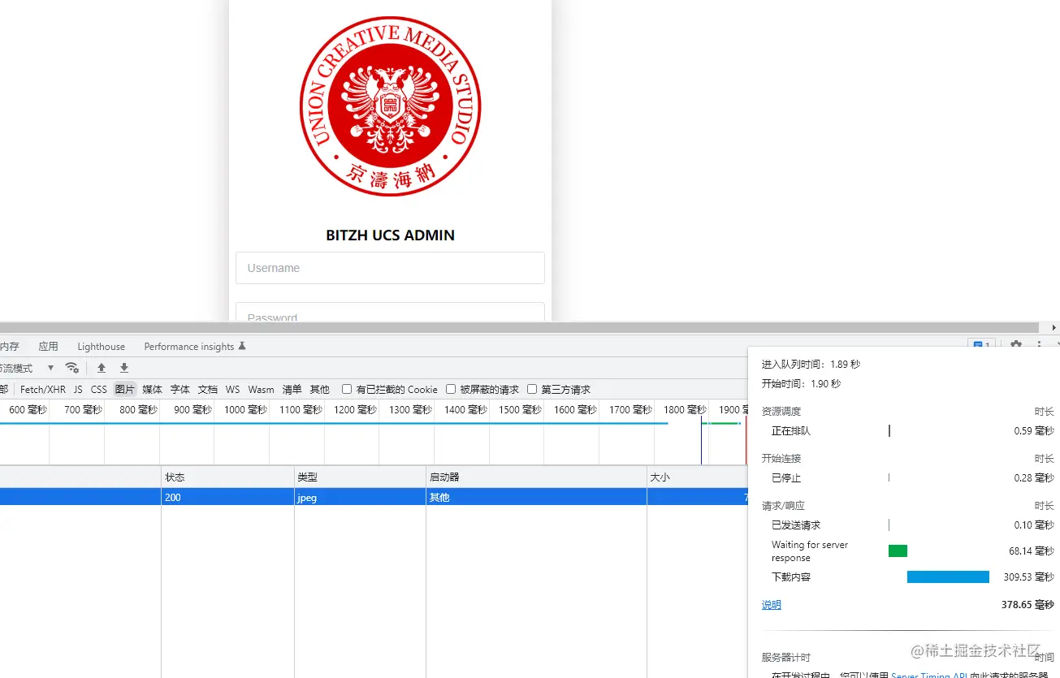This screenshot has height=678, width=1060.
Task: Click the 正在排队 timing row label
Action: 791,431
